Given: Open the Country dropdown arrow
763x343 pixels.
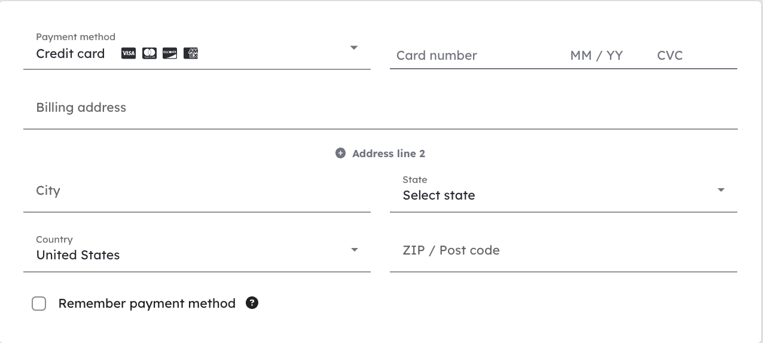Looking at the screenshot, I should pyautogui.click(x=355, y=250).
